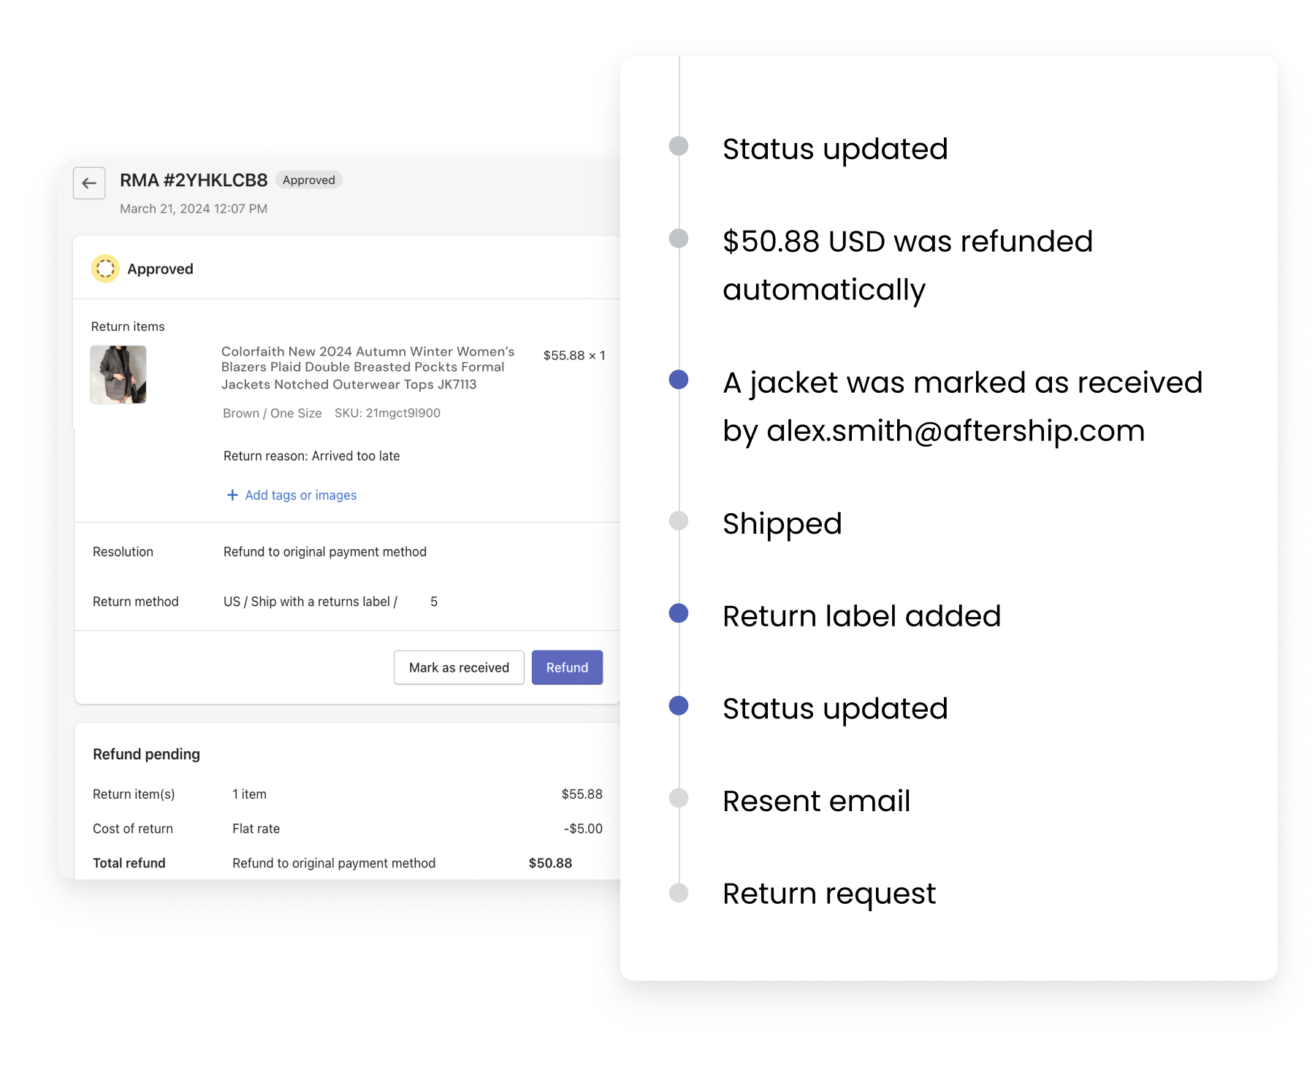The width and height of the screenshot is (1315, 1074).
Task: Click the Total refund amount $50.88
Action: [550, 862]
